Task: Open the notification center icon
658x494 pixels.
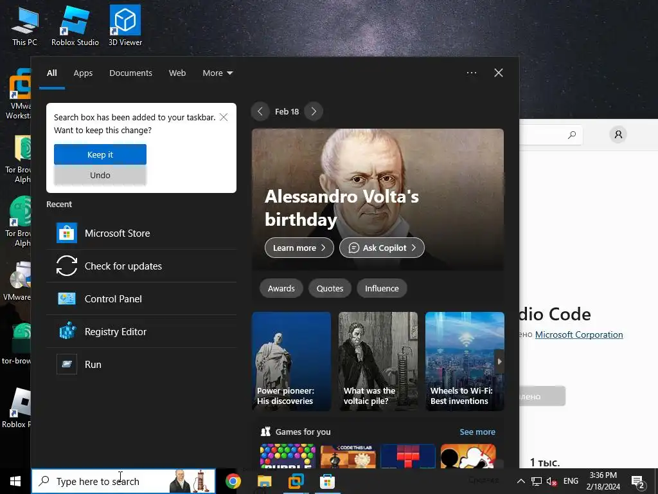Action: point(638,481)
